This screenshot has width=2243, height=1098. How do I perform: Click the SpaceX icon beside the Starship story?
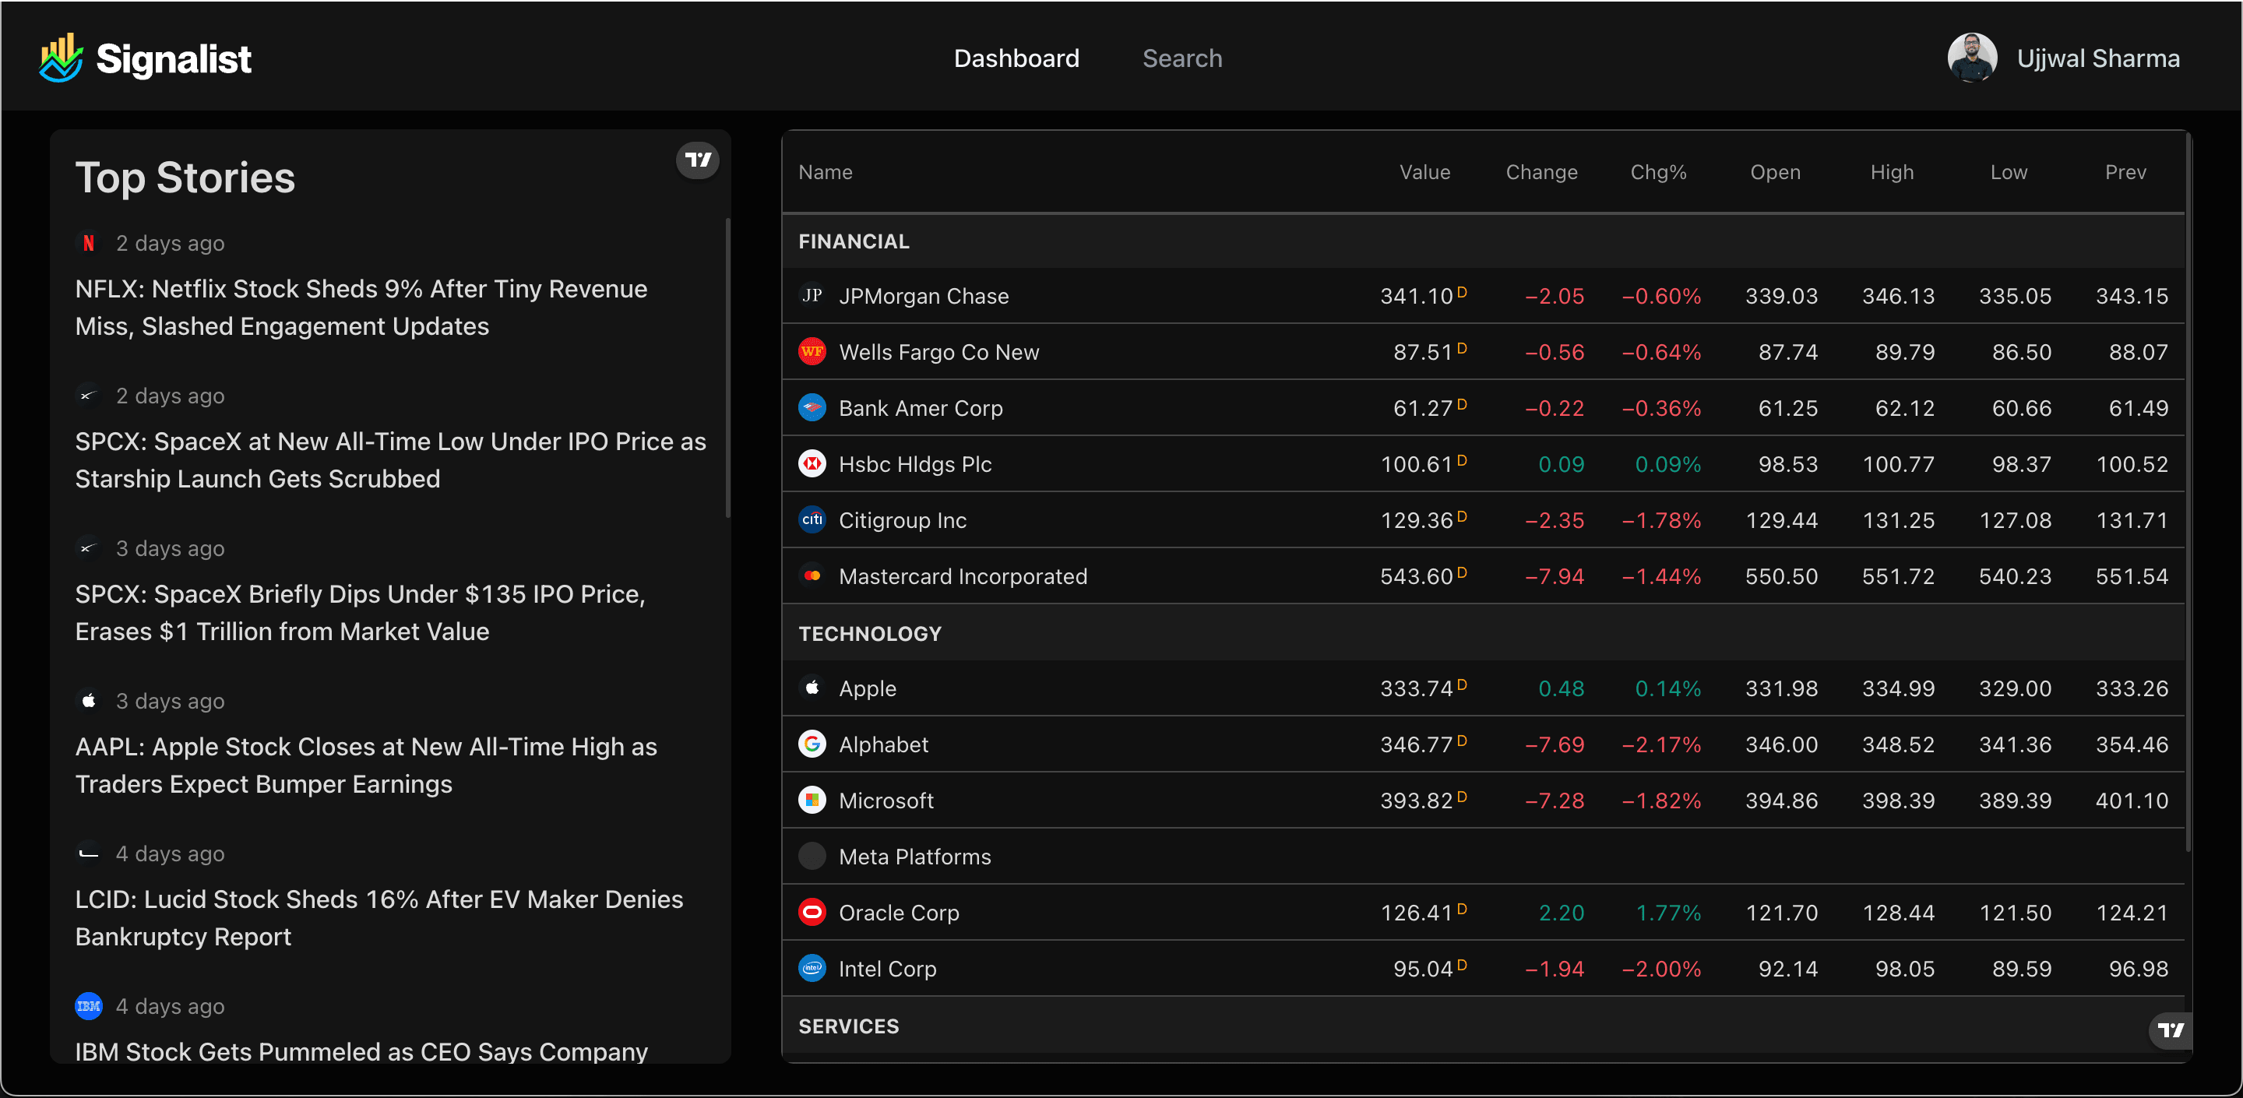88,396
